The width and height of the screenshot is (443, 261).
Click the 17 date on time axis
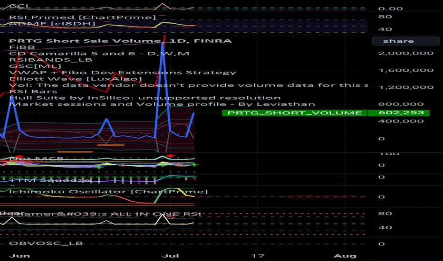[258, 256]
